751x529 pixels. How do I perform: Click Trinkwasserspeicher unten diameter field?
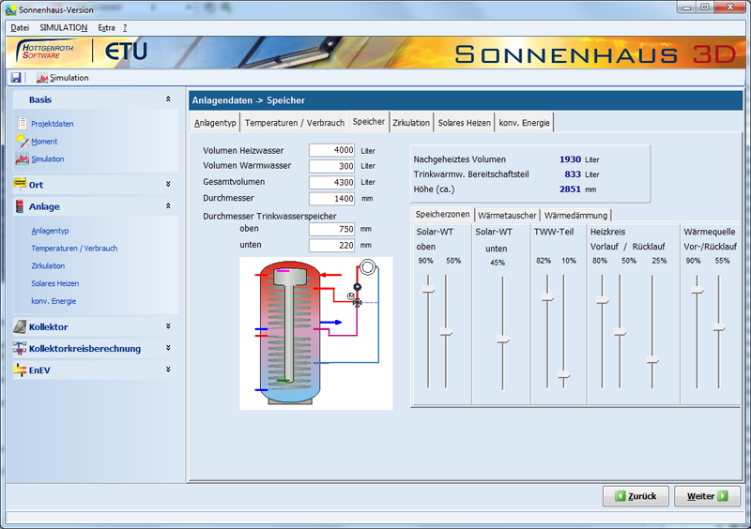[x=331, y=245]
